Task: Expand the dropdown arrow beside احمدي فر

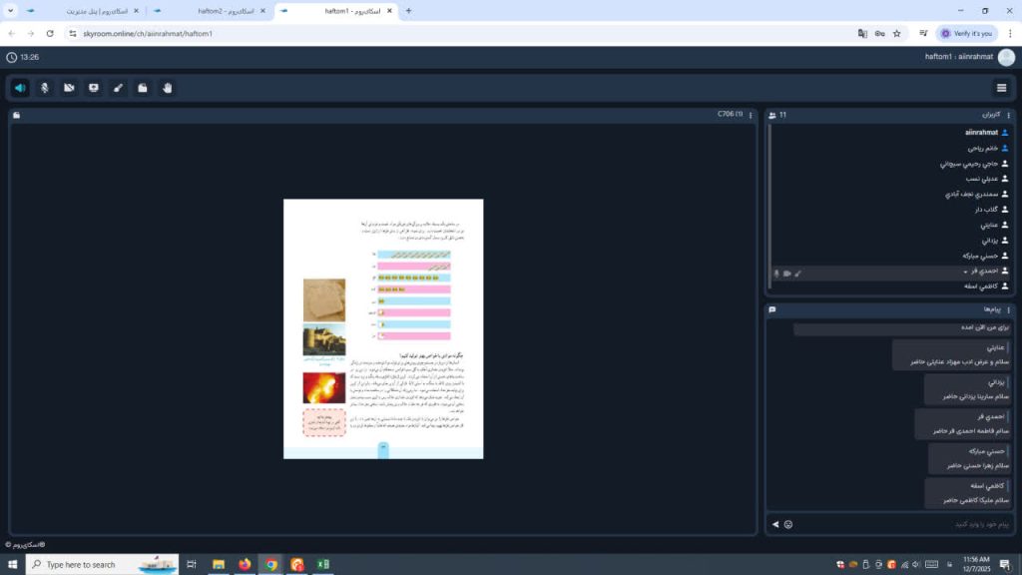Action: pyautogui.click(x=964, y=272)
